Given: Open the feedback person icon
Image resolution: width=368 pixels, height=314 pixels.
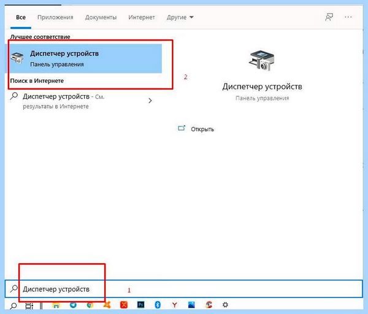Looking at the screenshot, I should click(x=329, y=17).
